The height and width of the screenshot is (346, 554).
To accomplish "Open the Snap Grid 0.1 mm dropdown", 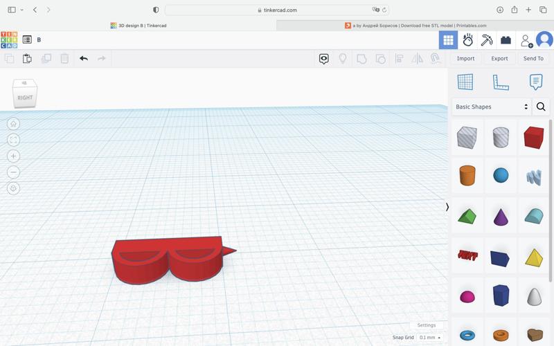I will click(429, 338).
